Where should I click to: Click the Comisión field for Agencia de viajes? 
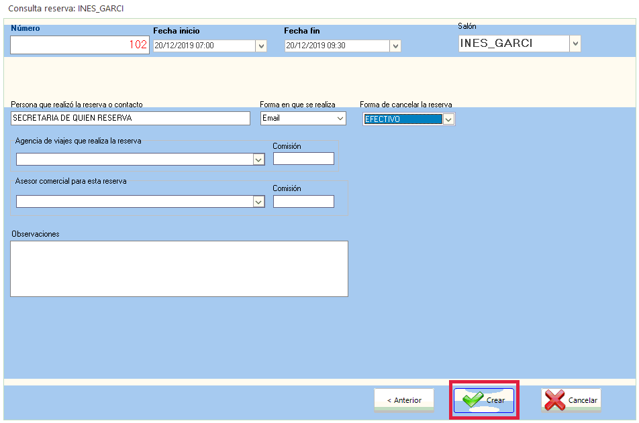pos(303,159)
